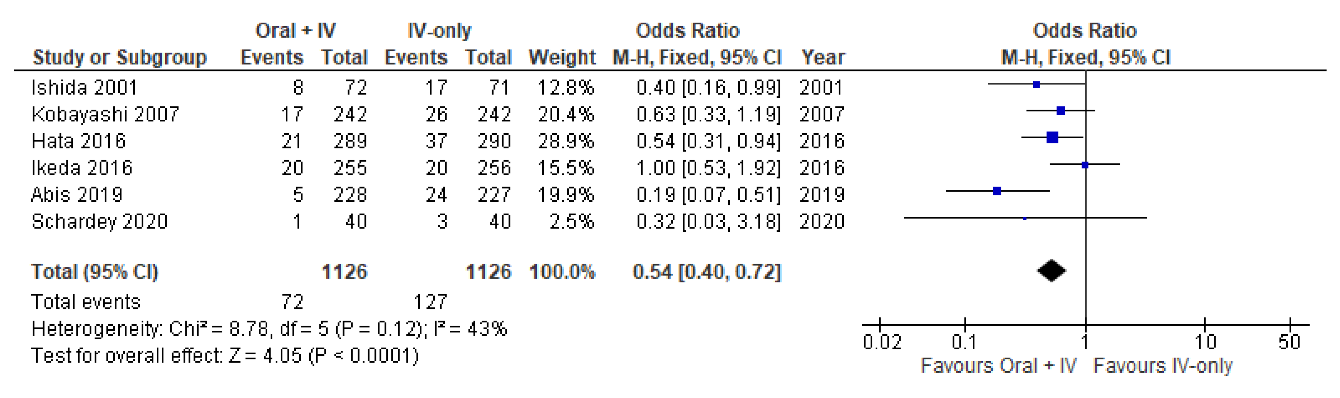Select the Schardey 2020 study label

(99, 222)
